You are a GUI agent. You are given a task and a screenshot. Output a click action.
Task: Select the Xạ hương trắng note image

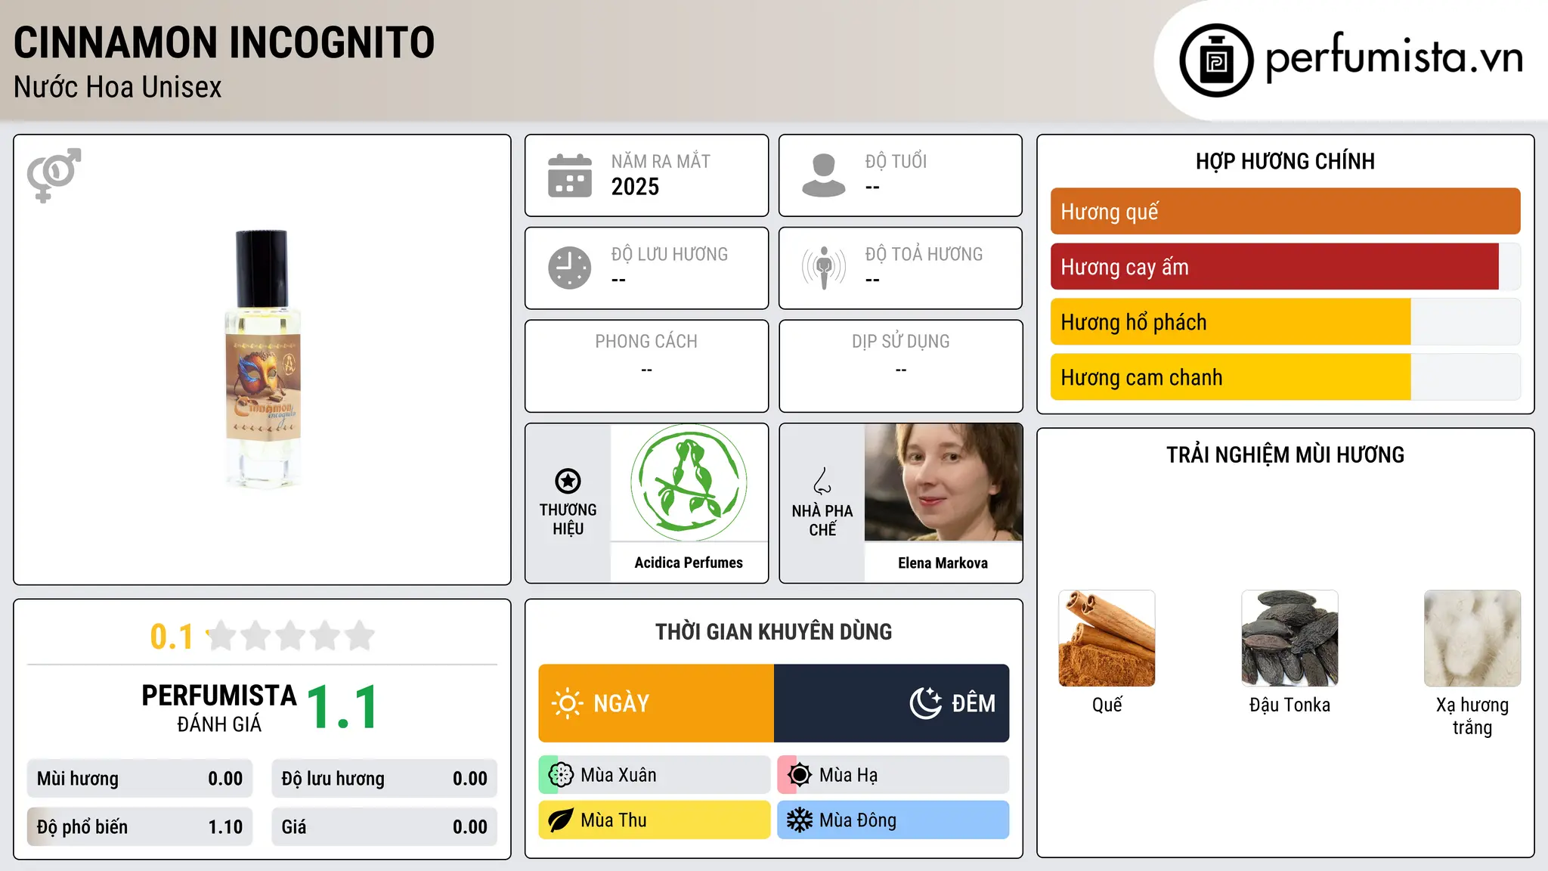pos(1472,638)
